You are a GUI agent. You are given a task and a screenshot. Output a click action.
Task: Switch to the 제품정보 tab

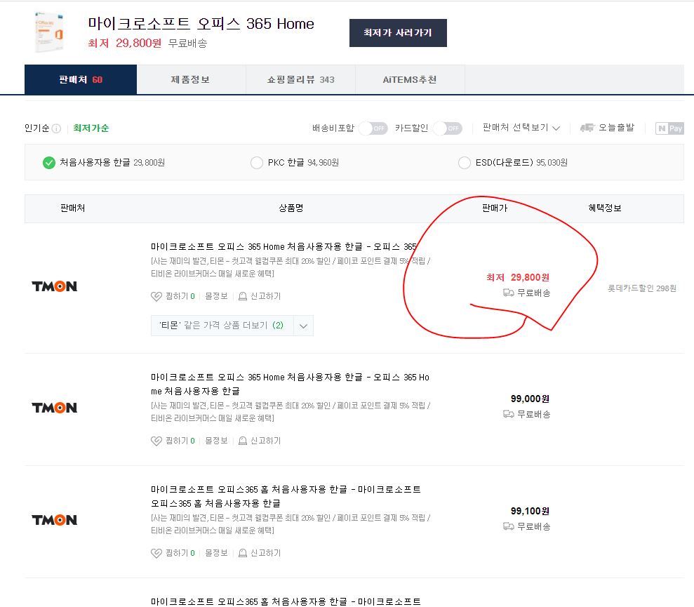190,79
